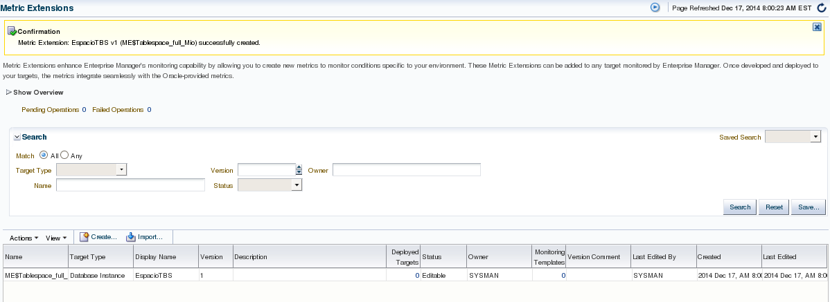Click the Owner text field

(x=407, y=169)
